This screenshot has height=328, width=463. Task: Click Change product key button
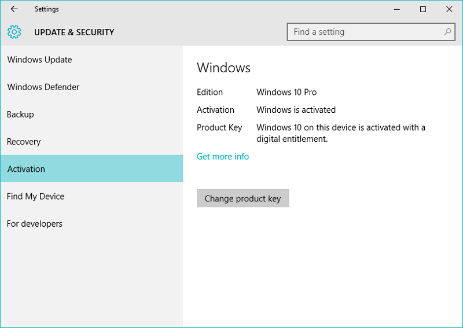click(242, 198)
